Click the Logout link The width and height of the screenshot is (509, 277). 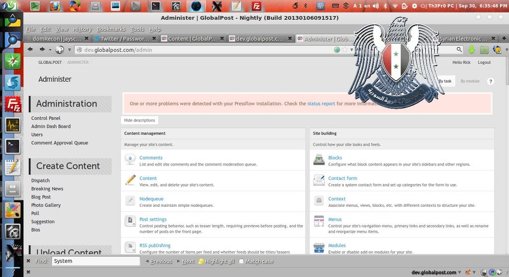(484, 62)
